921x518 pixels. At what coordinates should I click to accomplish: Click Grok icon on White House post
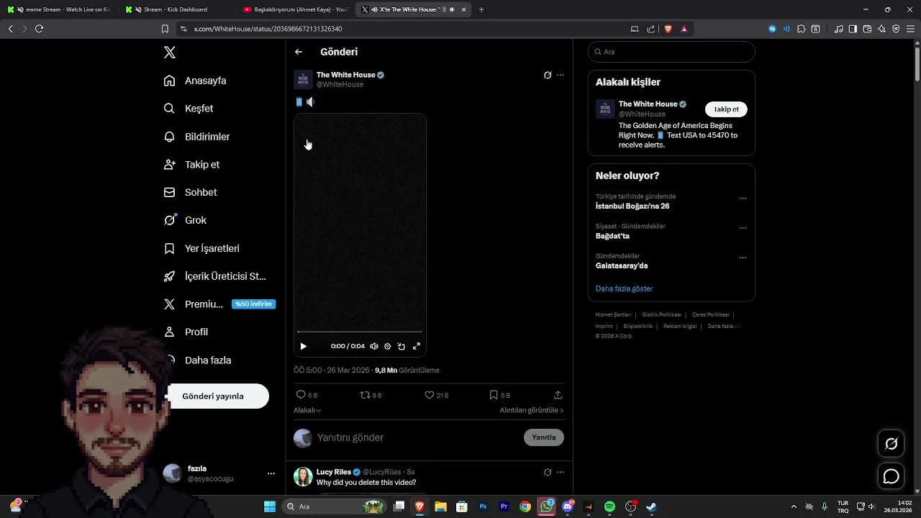(x=548, y=75)
